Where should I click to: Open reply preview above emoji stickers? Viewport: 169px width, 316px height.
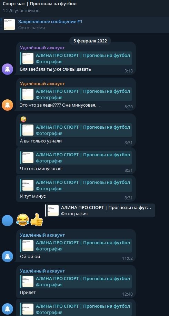tap(100, 210)
